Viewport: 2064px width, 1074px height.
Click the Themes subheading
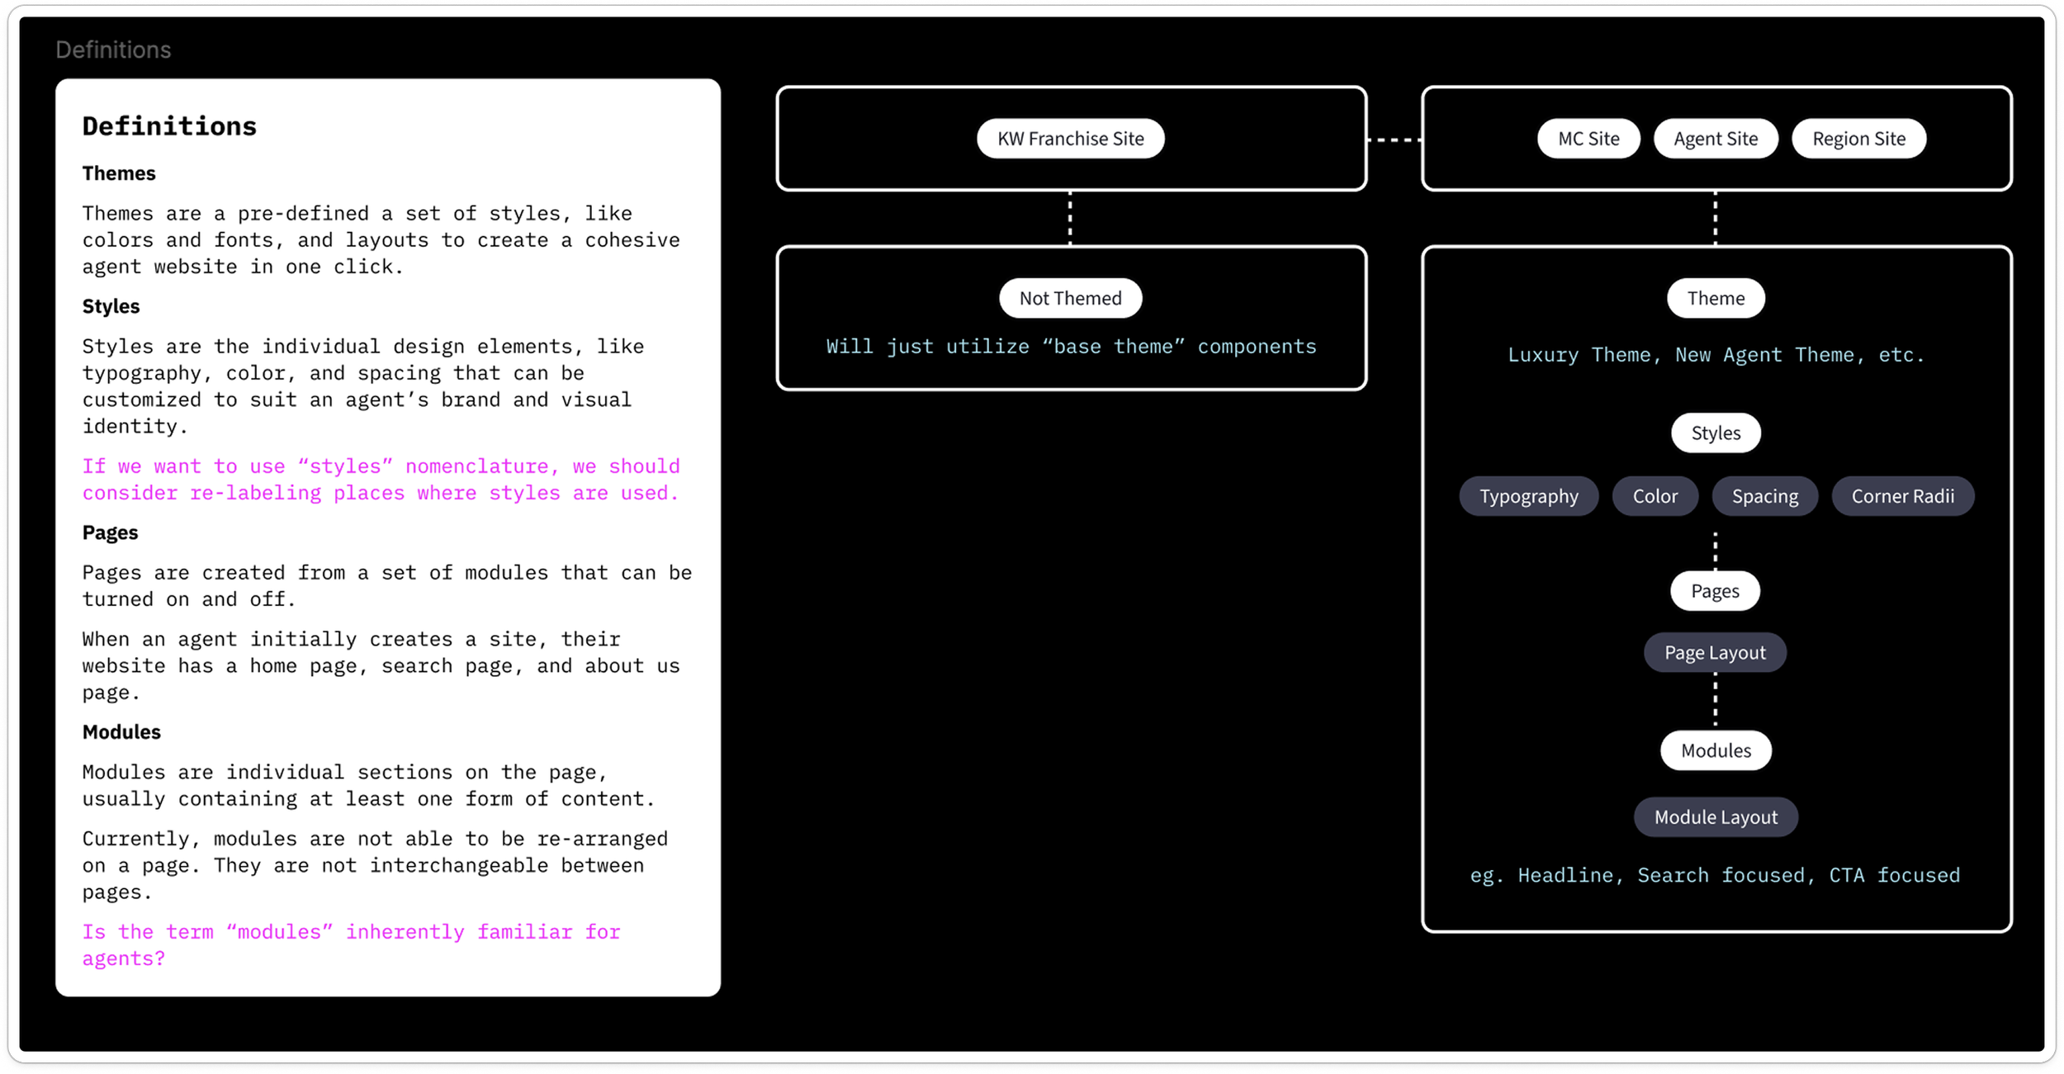(119, 173)
